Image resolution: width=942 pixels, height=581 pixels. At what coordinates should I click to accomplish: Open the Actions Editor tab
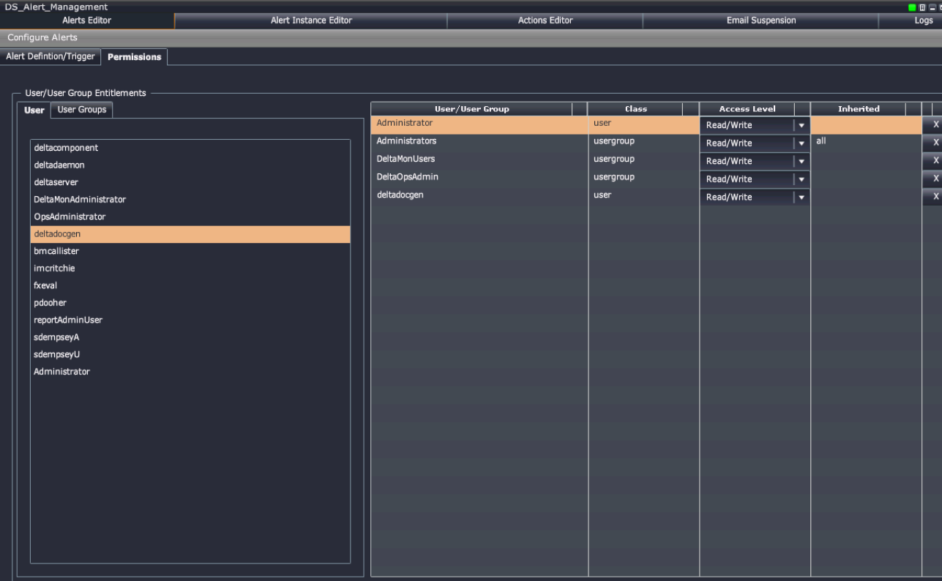545,20
